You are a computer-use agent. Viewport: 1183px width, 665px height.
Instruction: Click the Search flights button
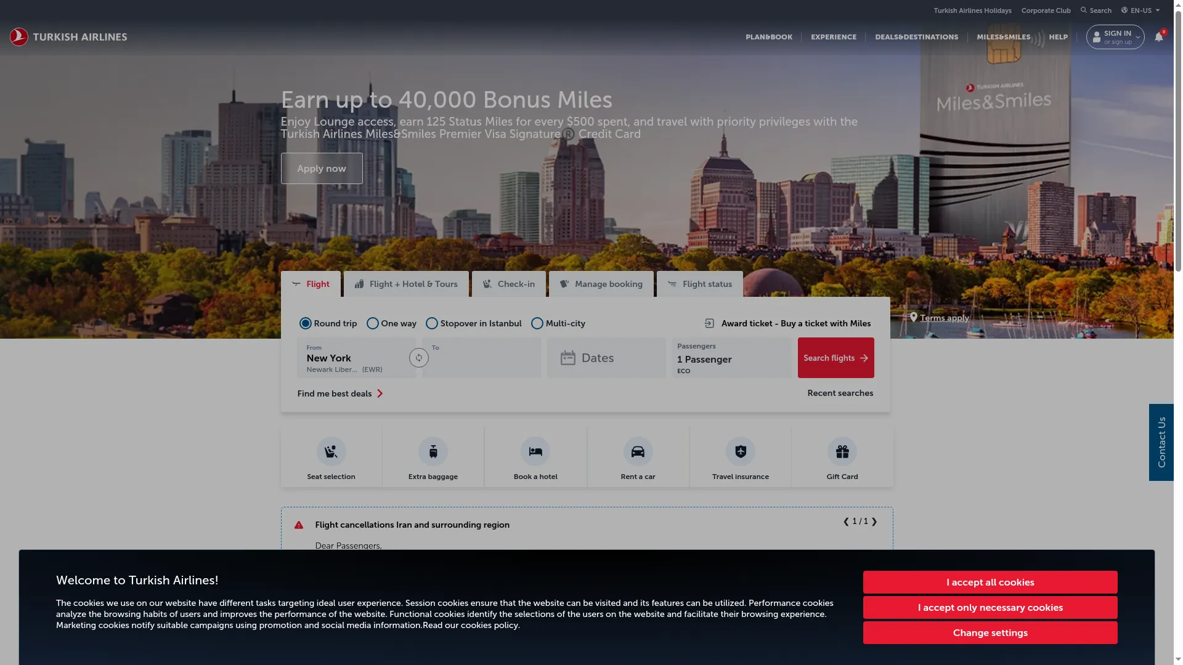pos(836,358)
